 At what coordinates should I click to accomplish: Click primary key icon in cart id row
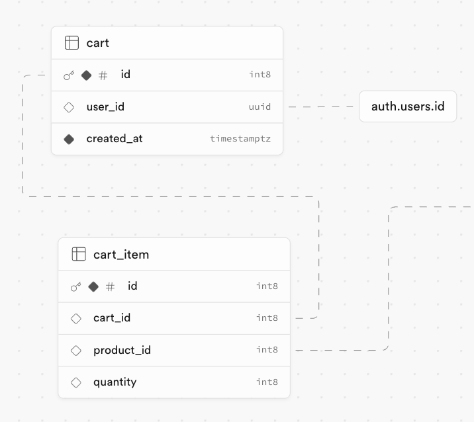click(69, 75)
